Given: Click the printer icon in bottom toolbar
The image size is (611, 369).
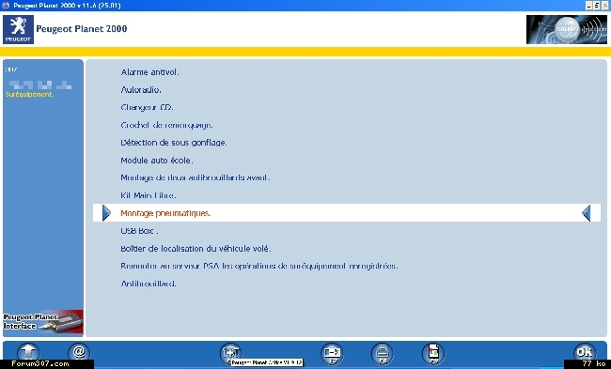Looking at the screenshot, I should point(383,354).
